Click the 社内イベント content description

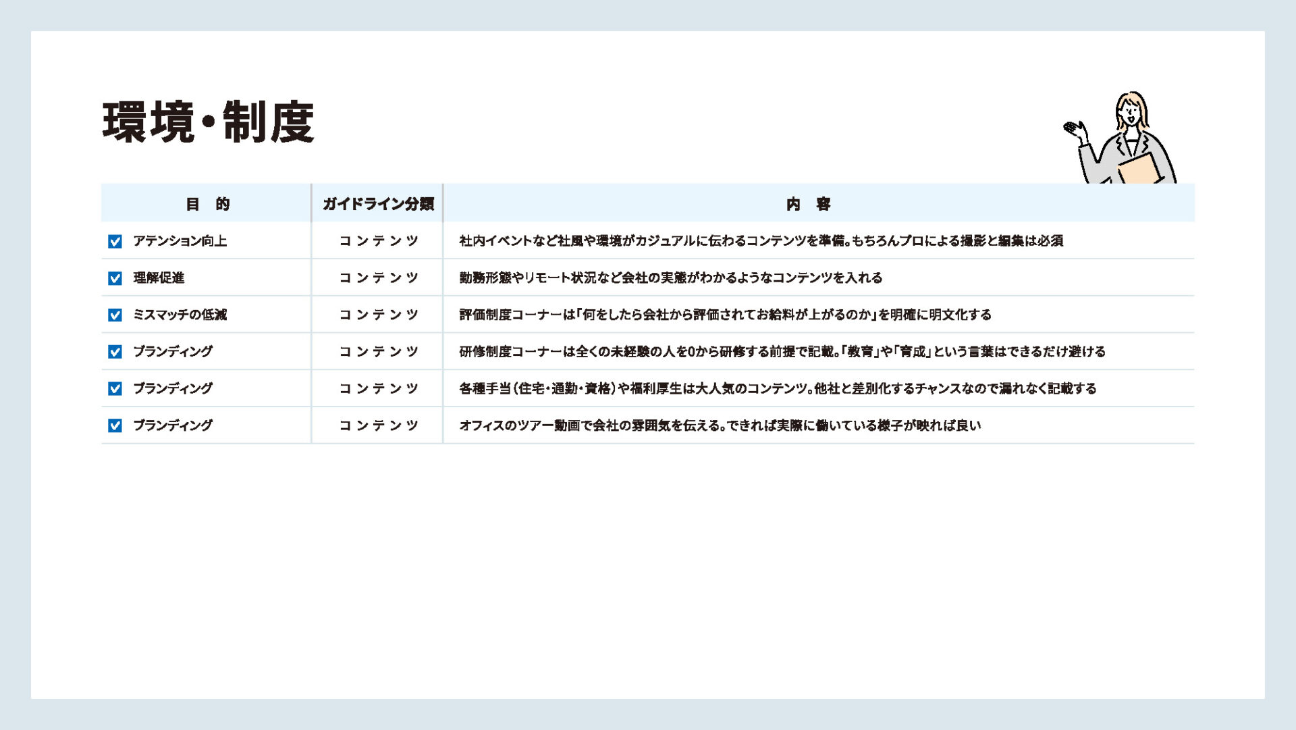761,241
